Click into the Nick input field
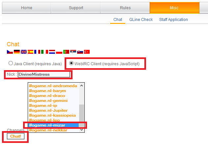 44,74
